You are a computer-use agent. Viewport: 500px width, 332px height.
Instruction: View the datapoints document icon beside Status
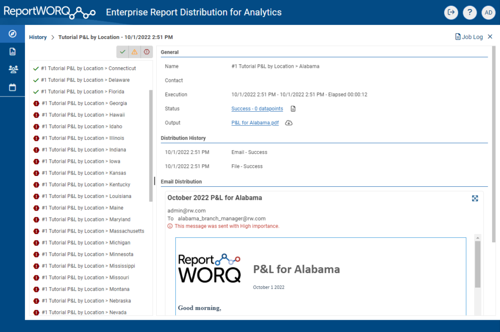(293, 109)
